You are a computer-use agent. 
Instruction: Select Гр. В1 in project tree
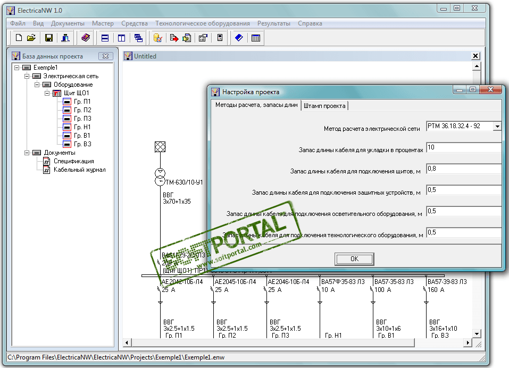[82, 135]
